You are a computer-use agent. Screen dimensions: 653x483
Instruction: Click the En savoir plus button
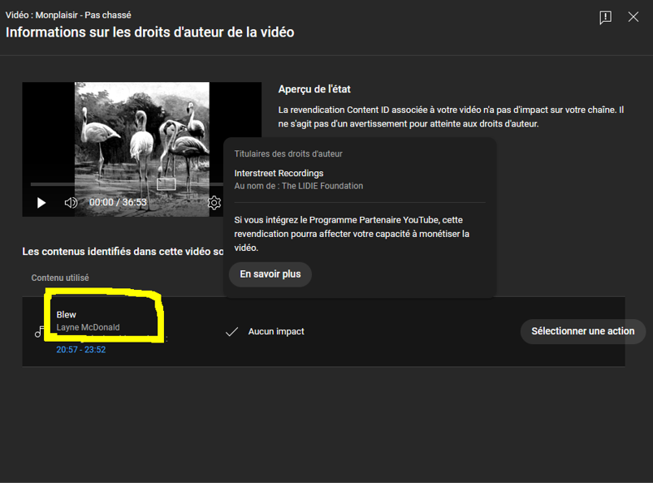[270, 274]
